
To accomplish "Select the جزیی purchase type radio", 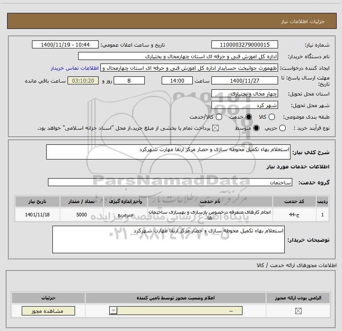I will pos(282,128).
